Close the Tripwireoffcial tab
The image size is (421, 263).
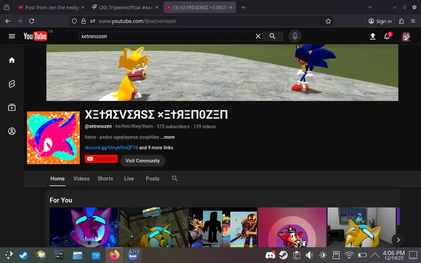point(157,7)
